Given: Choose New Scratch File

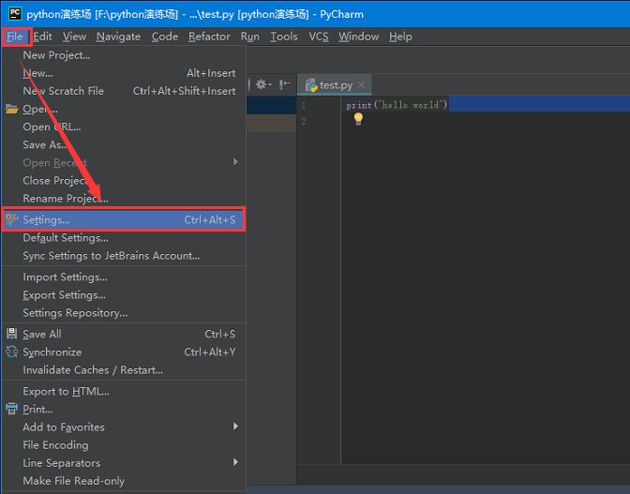Looking at the screenshot, I should (124, 91).
